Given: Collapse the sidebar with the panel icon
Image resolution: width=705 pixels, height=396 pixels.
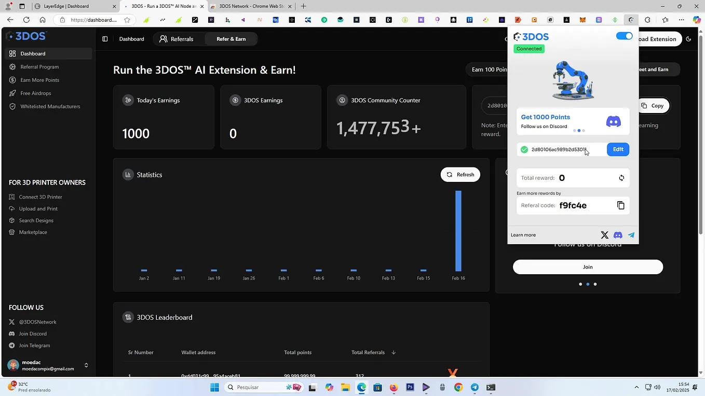Looking at the screenshot, I should tap(105, 39).
